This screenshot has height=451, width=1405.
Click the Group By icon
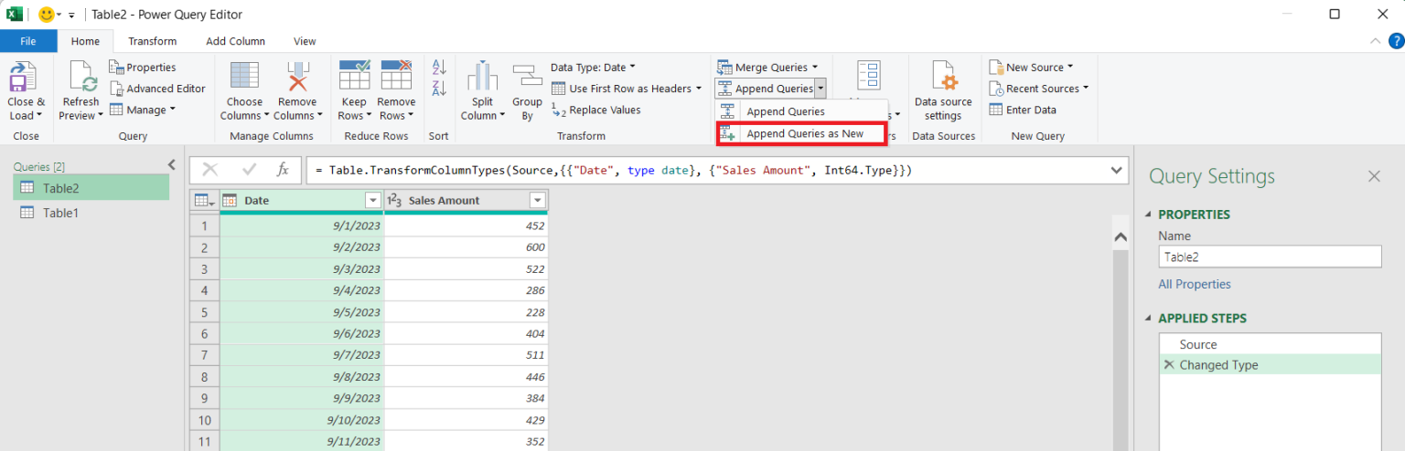(527, 78)
